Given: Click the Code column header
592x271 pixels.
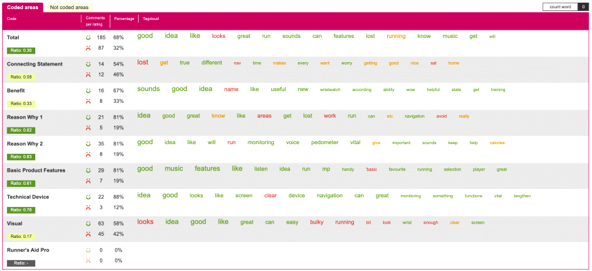Looking at the screenshot, I should 12,19.
